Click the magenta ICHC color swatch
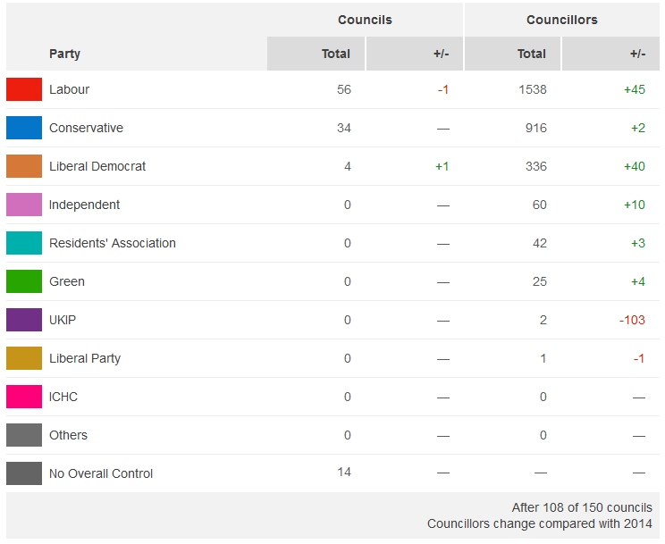 pos(24,397)
